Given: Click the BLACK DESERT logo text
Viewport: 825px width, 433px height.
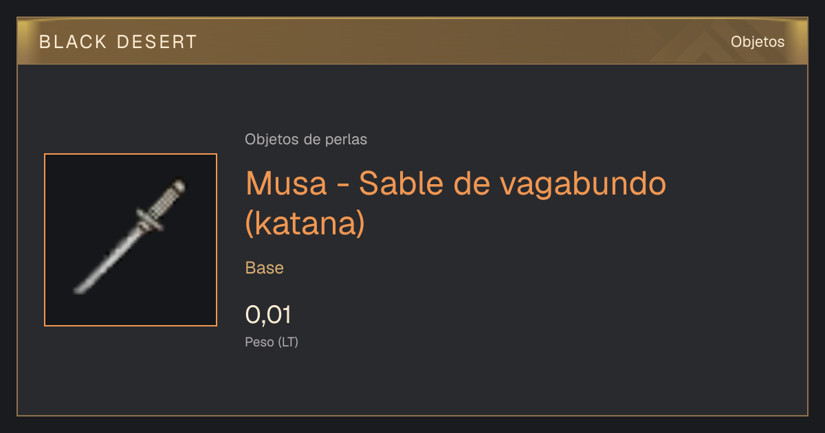Looking at the screenshot, I should click(x=118, y=42).
